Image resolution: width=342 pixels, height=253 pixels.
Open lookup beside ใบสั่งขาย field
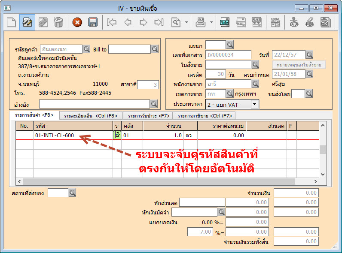pos(255,64)
